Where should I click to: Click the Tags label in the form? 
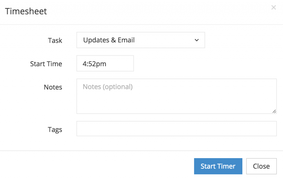coord(55,129)
